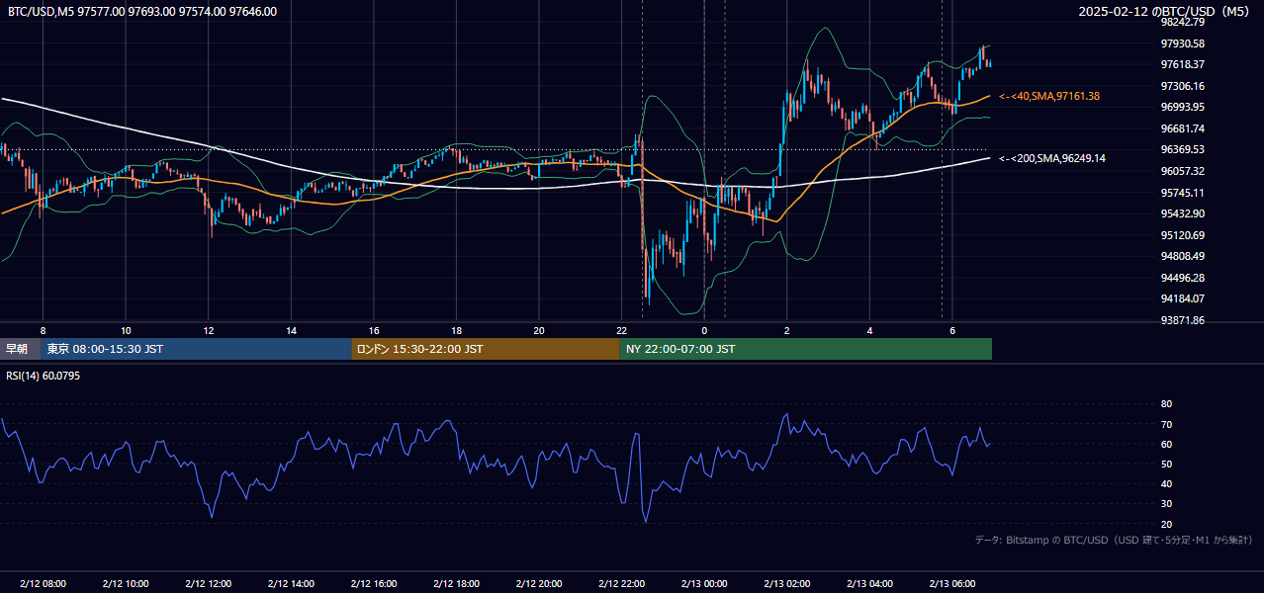Select the chart title 2025-02-12 のBTC/USD（M5）
This screenshot has width=1264, height=593.
1164,12
